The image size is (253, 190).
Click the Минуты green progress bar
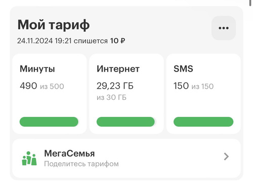(x=49, y=121)
